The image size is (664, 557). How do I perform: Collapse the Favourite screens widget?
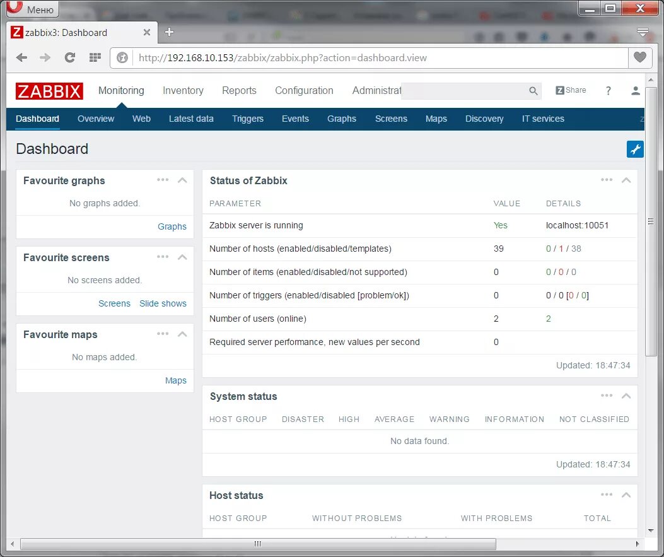click(182, 257)
